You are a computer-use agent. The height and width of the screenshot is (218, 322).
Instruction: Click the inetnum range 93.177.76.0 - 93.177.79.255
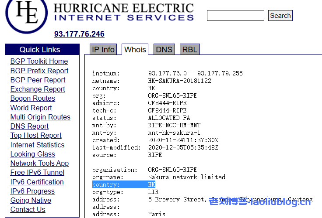click(x=195, y=73)
